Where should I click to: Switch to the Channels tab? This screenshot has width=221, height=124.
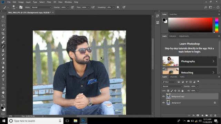[173, 77]
